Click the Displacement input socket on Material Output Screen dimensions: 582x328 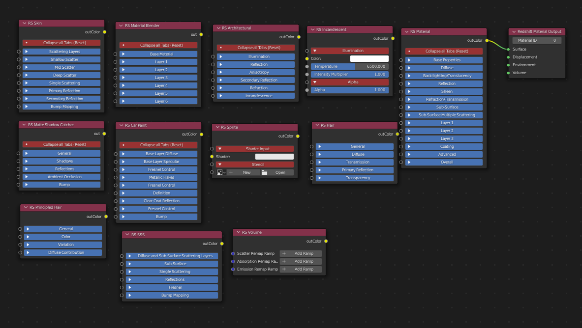[509, 57]
